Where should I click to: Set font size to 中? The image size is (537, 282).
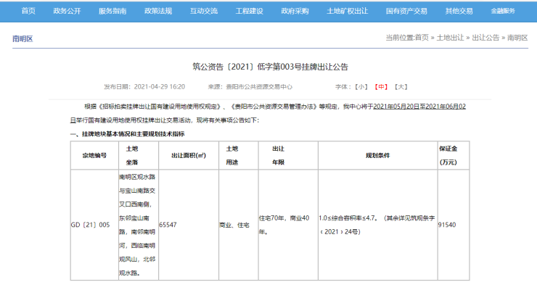coord(381,87)
